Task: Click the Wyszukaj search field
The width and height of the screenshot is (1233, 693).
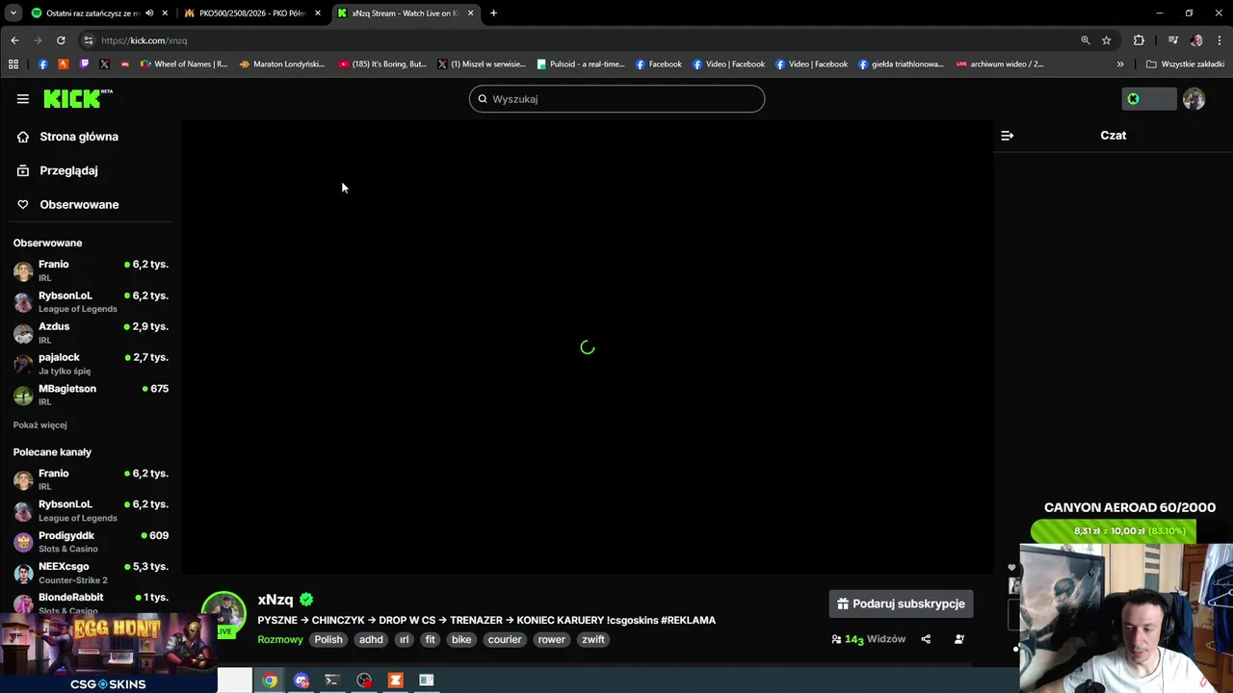Action: 616,98
